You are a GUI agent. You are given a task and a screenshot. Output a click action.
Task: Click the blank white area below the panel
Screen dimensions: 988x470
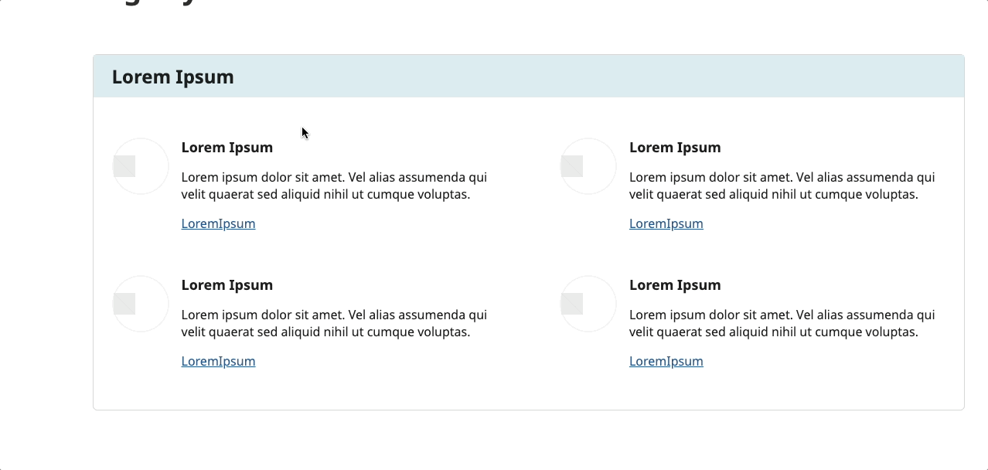coord(526,441)
